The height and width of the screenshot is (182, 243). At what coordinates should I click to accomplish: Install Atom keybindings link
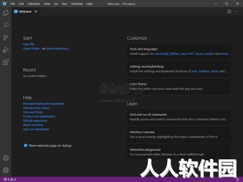click(215, 71)
